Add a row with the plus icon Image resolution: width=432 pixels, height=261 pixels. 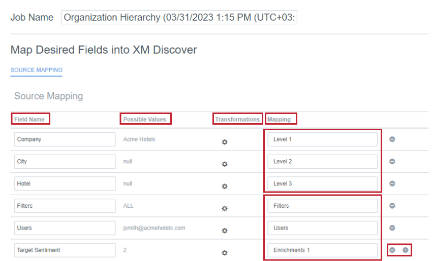click(x=405, y=250)
